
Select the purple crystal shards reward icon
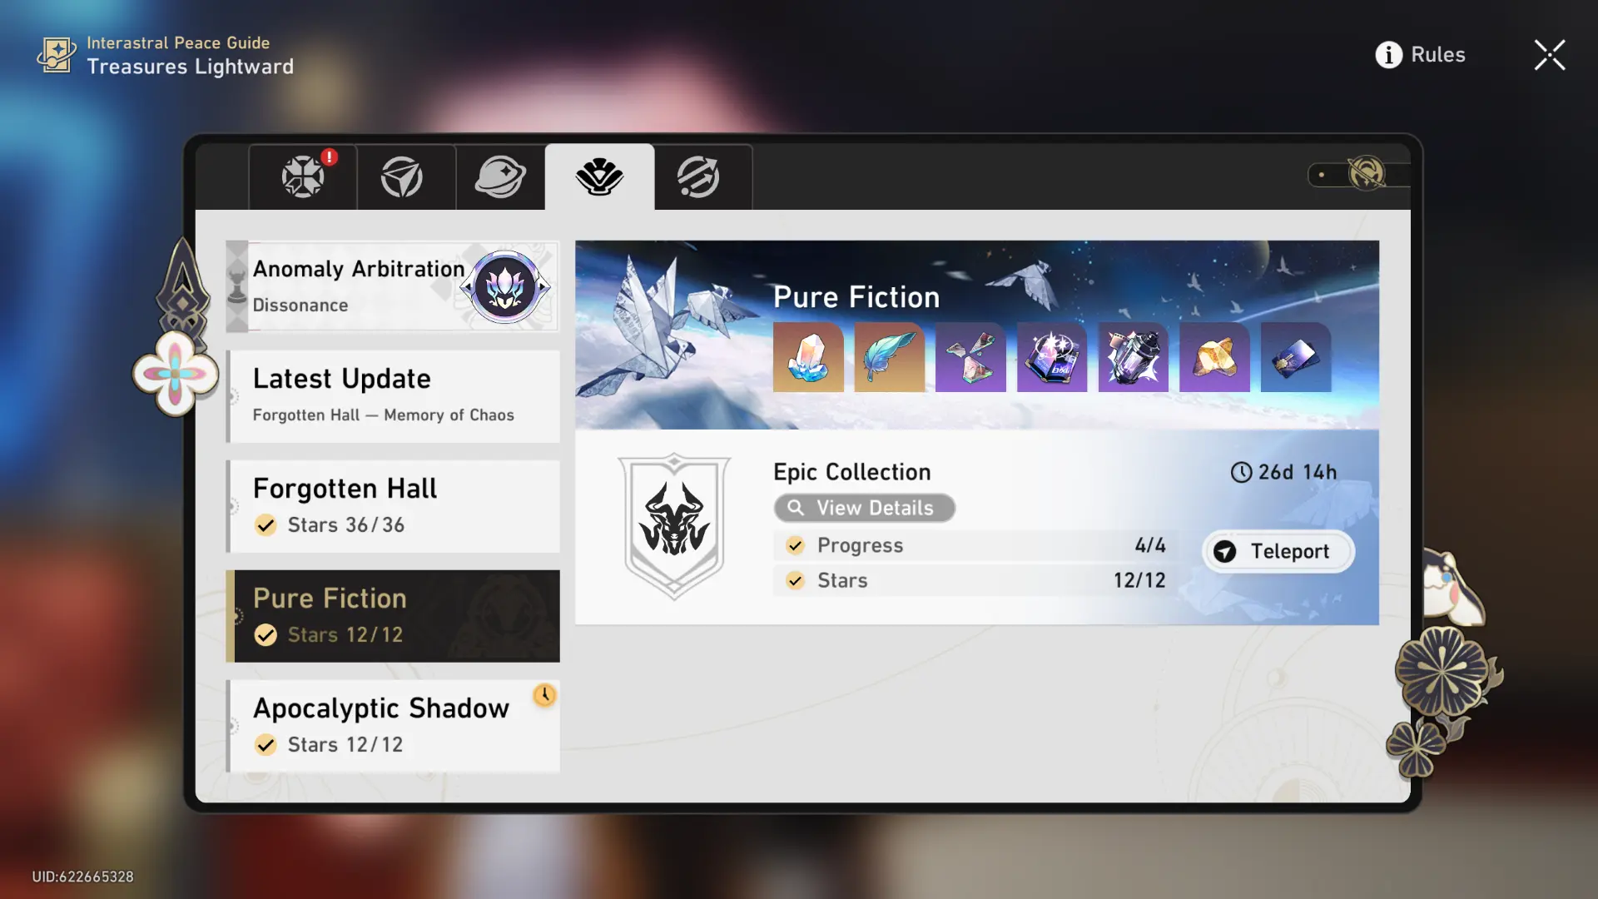click(x=970, y=357)
